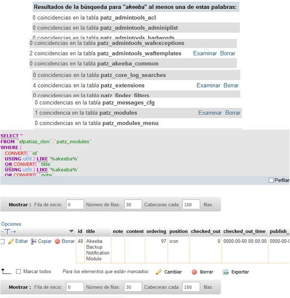Viewport: 290px width, 298px height.
Task: Click the bottom Fila de inicio field
Action: 75,287
